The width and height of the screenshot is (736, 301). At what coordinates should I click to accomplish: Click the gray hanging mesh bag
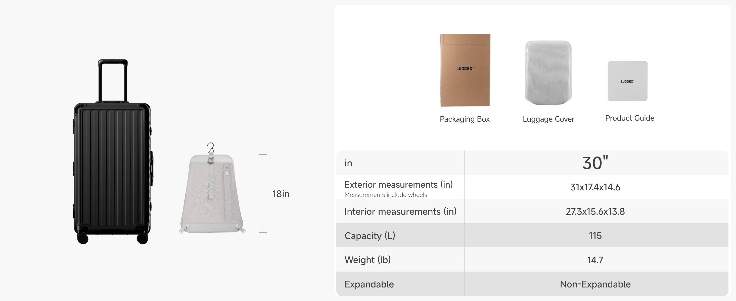(x=211, y=197)
